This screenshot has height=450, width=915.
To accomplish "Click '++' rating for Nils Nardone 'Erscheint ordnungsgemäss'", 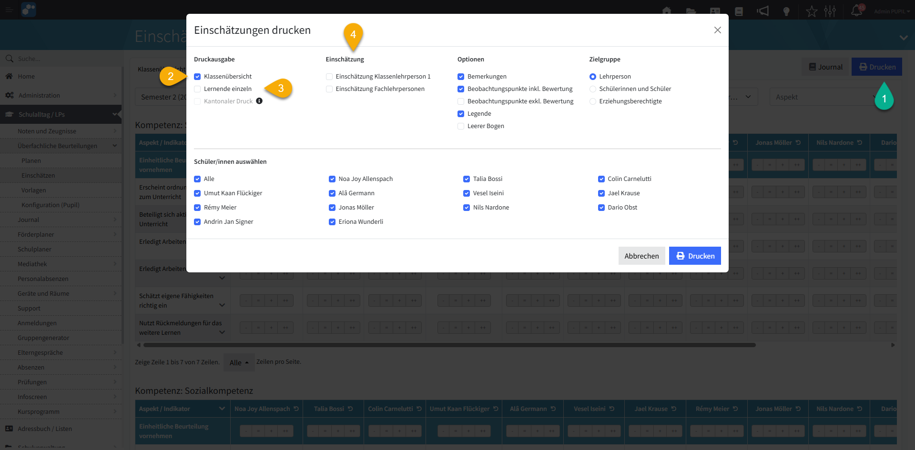I will pos(858,192).
